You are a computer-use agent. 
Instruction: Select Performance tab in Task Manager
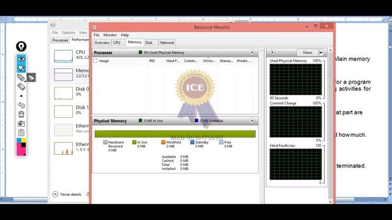click(80, 40)
